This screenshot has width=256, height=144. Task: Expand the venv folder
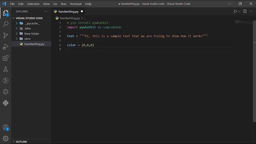(x=17, y=39)
